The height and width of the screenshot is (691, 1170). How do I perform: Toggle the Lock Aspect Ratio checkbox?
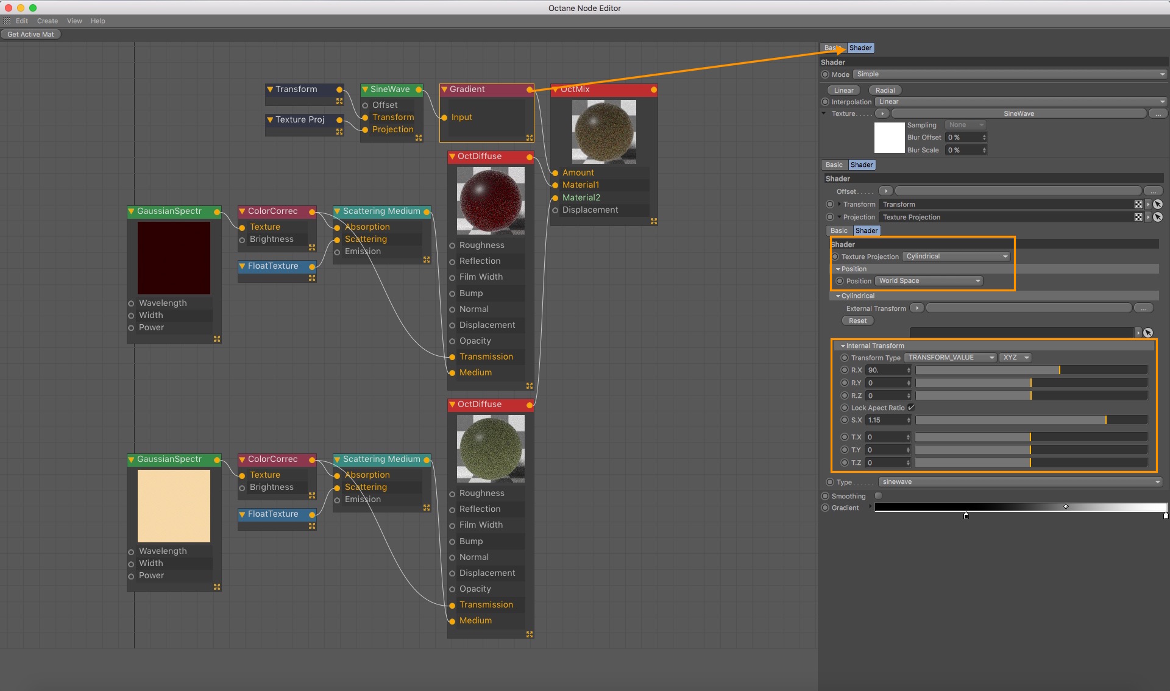click(911, 408)
